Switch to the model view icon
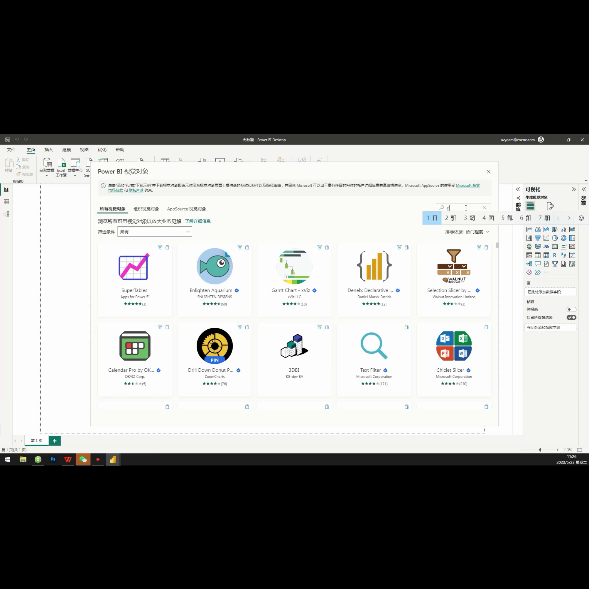The image size is (589, 589). 6,214
